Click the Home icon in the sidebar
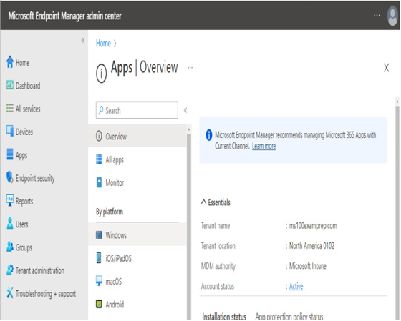The height and width of the screenshot is (321, 401). [x=10, y=61]
